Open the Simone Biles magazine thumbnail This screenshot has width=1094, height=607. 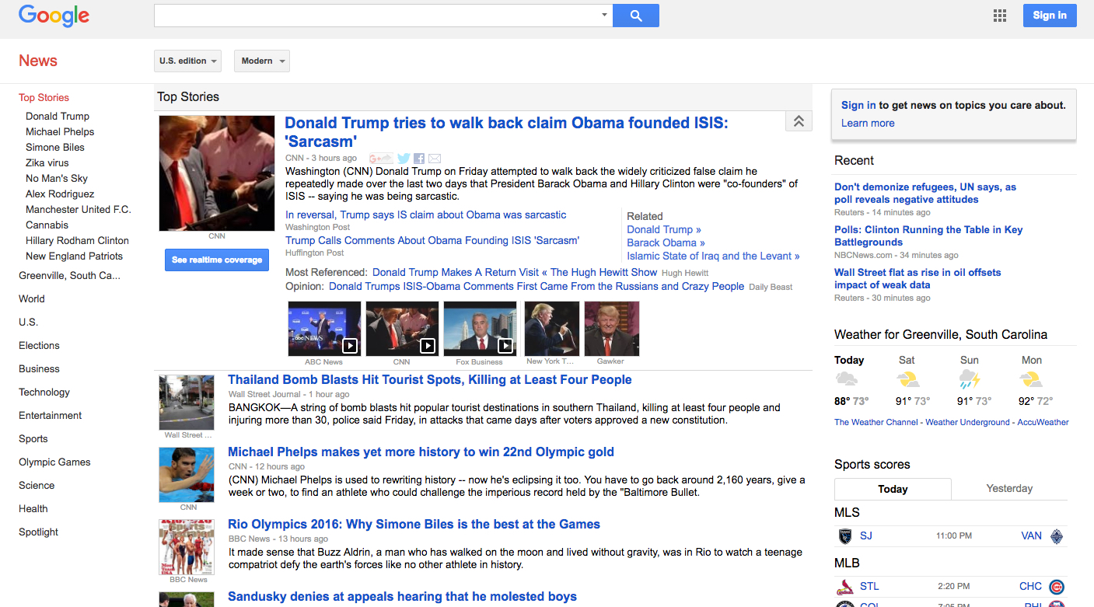pos(187,547)
